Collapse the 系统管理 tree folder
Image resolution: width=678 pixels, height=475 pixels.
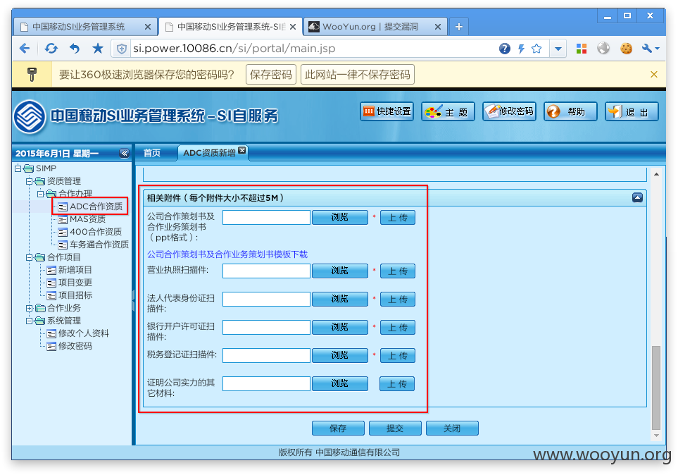(29, 321)
